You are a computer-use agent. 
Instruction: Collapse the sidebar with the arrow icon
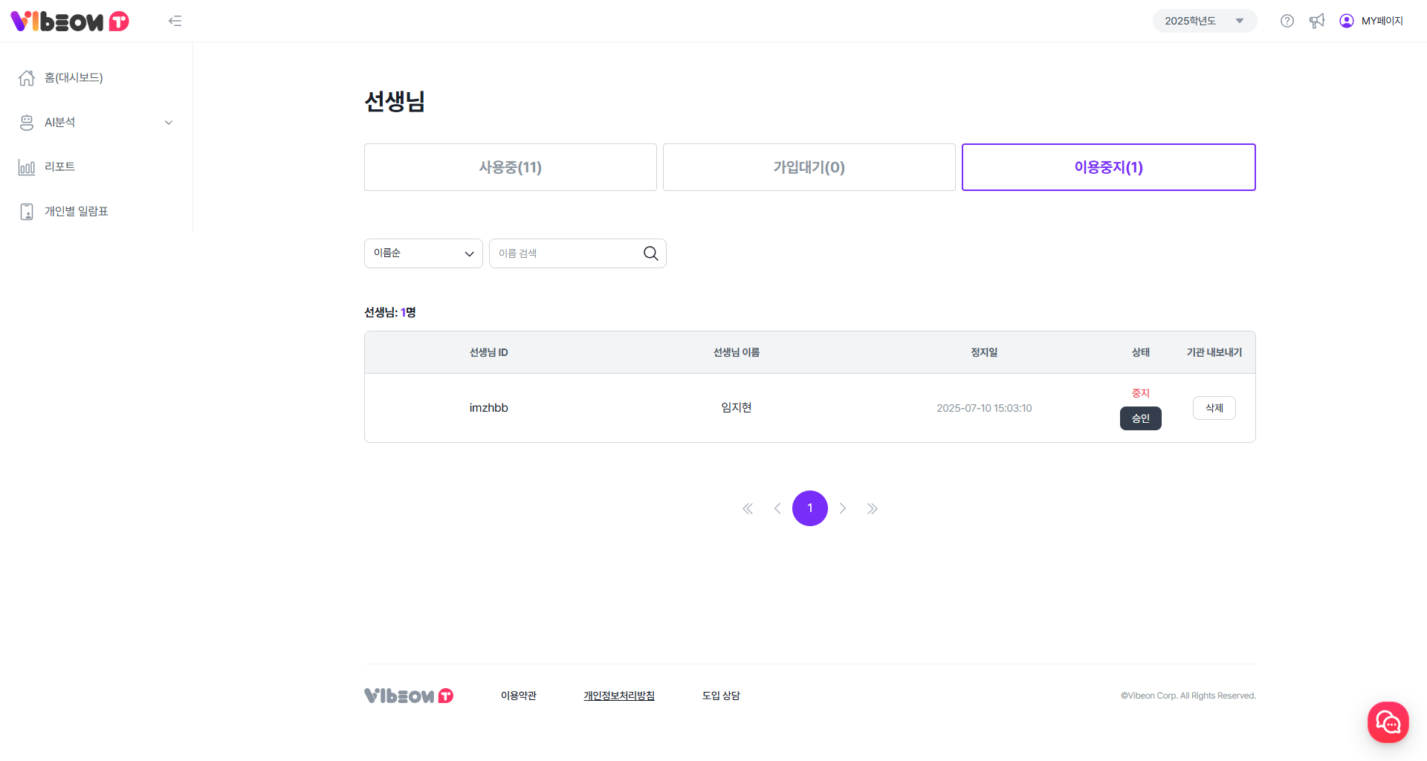[x=175, y=21]
